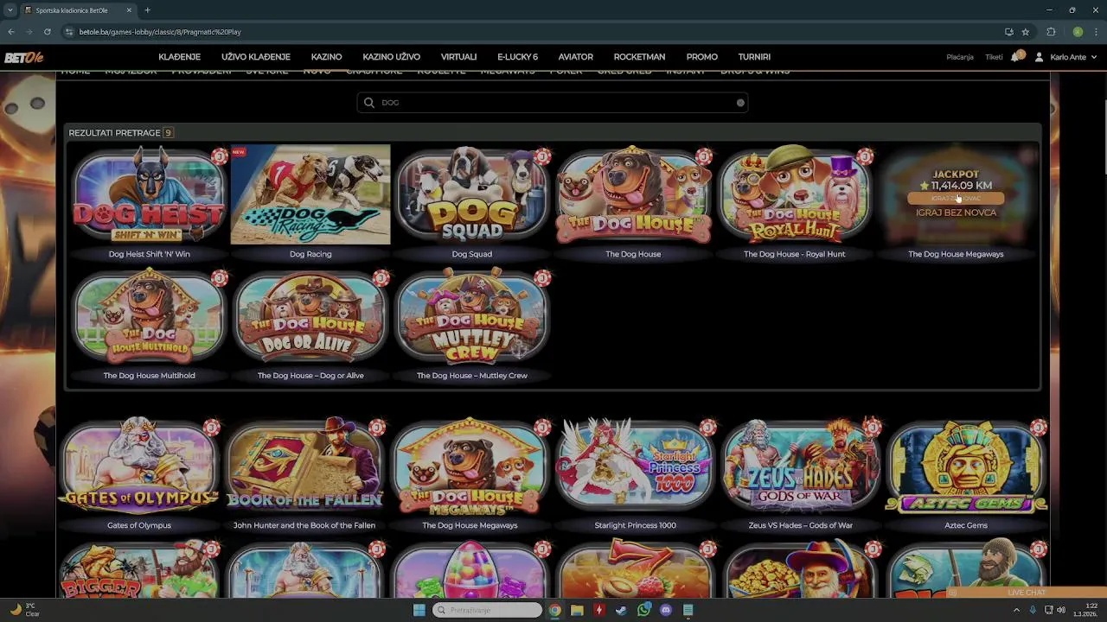
Task: Open Chrome profile avatar
Action: (x=1078, y=32)
